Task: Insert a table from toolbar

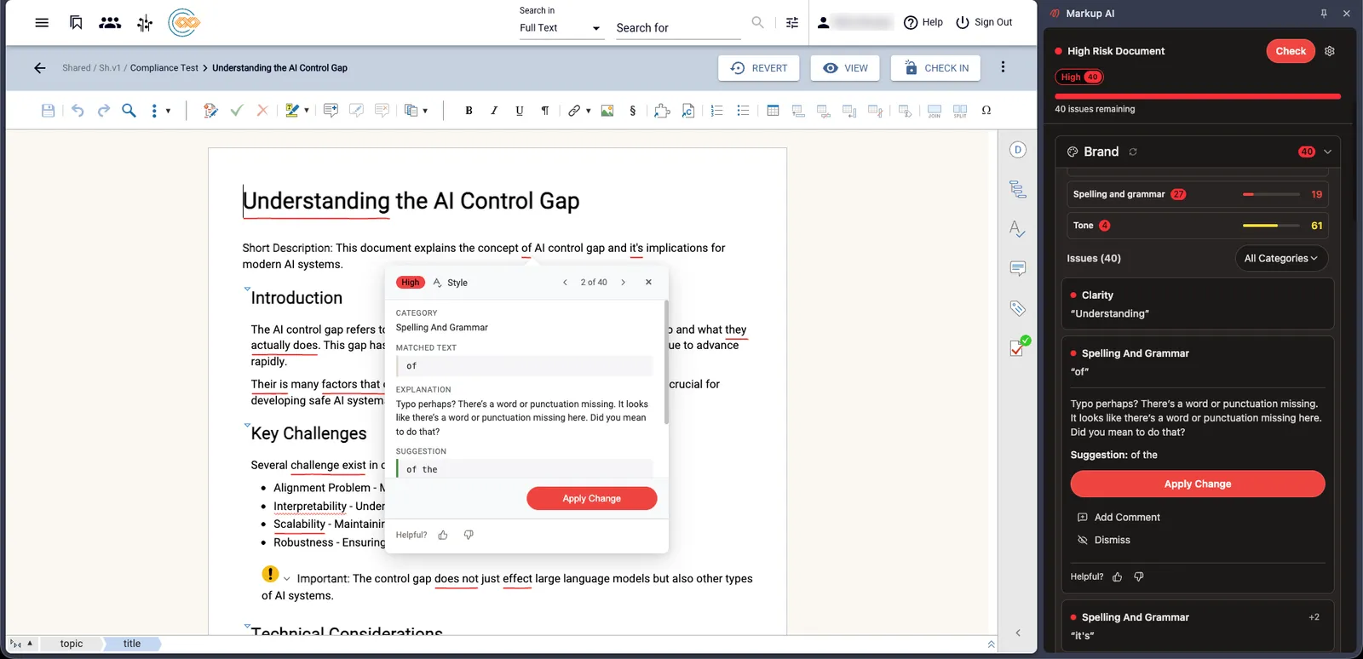Action: tap(773, 111)
